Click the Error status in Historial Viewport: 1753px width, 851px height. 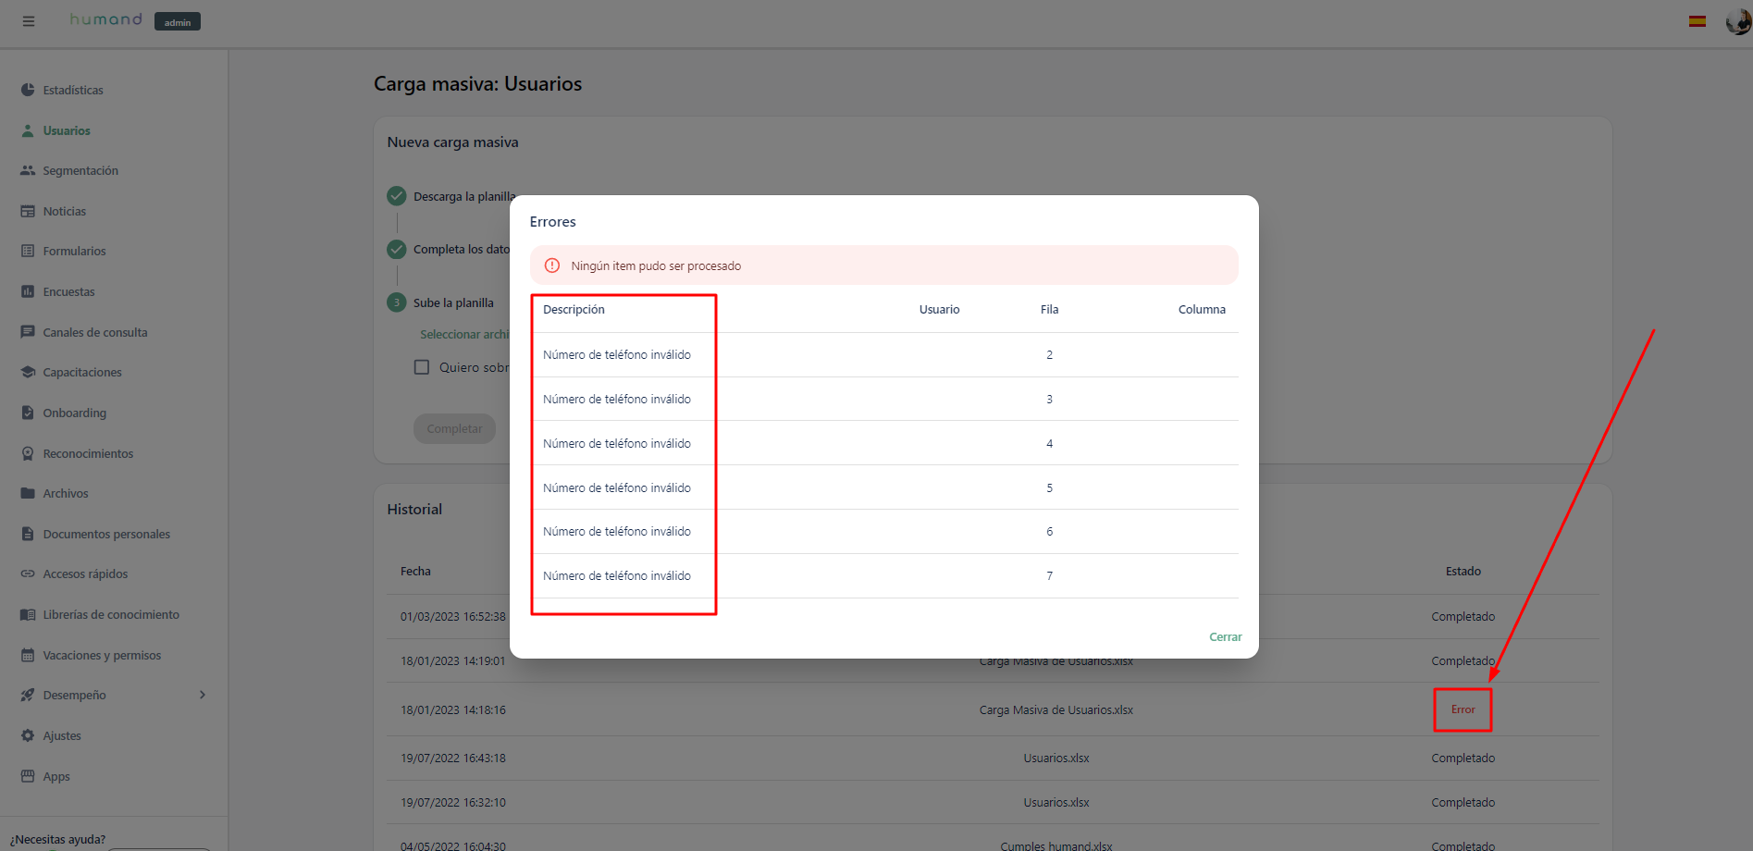point(1463,709)
